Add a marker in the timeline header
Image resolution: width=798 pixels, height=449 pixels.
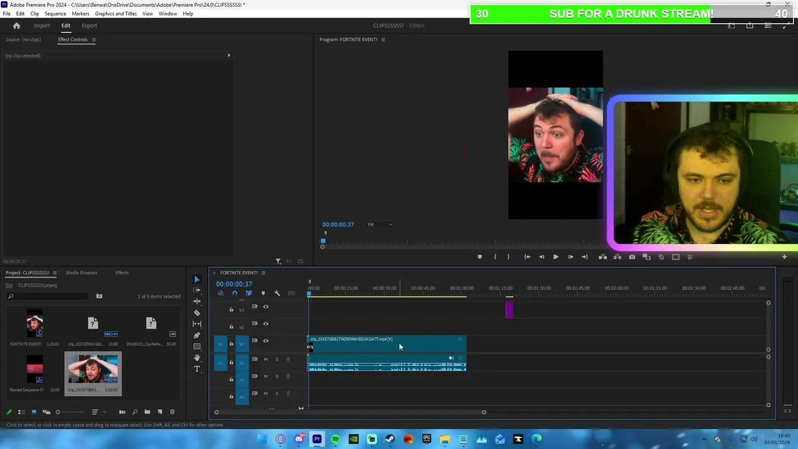(x=262, y=293)
